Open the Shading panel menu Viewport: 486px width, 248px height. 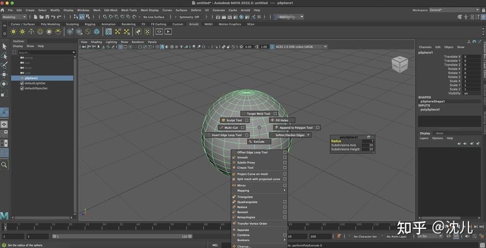coord(96,42)
